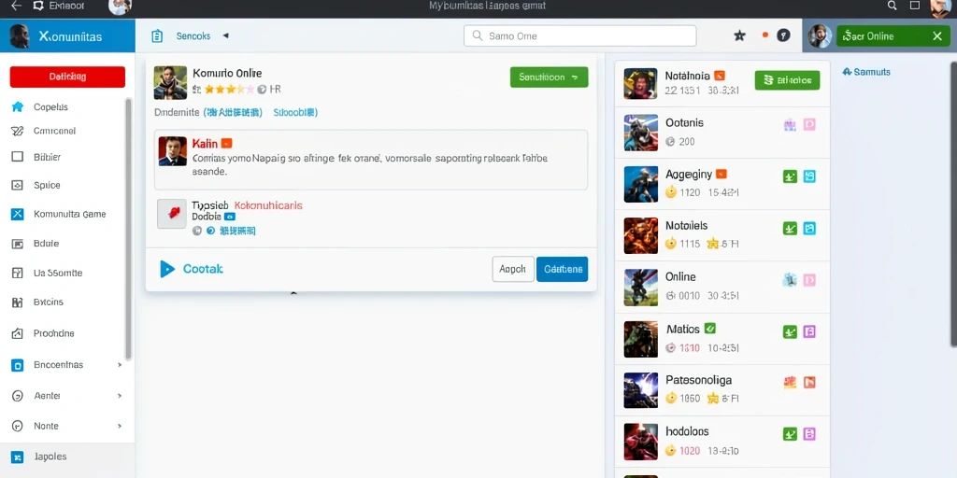Select the Bdule sidebar icon
This screenshot has width=957, height=478.
18,244
